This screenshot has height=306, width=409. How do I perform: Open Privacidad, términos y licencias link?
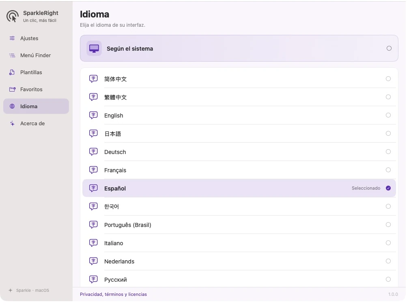click(x=113, y=294)
